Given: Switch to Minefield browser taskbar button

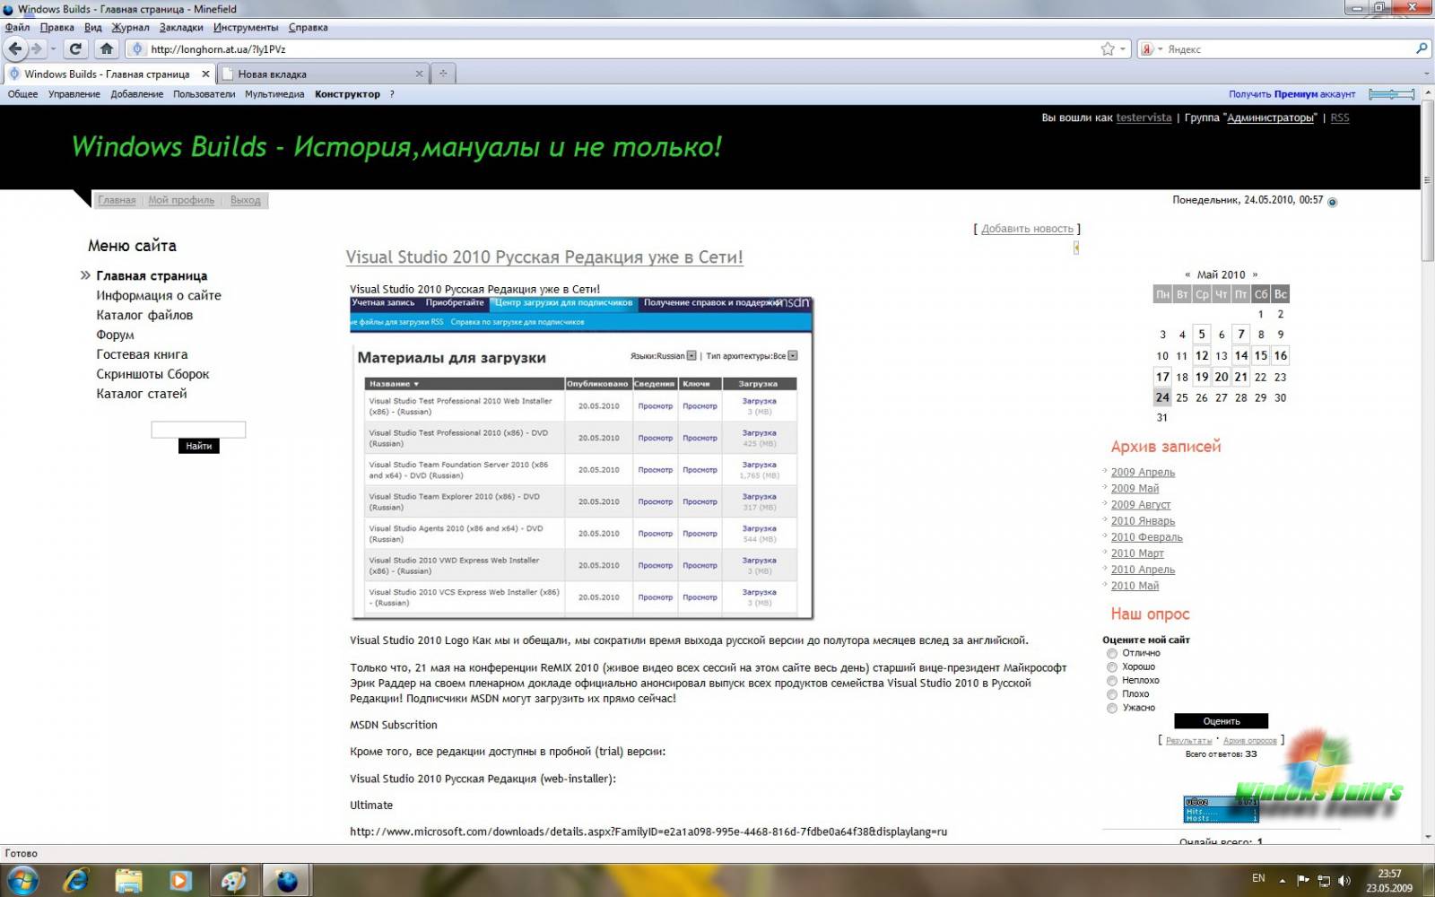Looking at the screenshot, I should pos(286,881).
